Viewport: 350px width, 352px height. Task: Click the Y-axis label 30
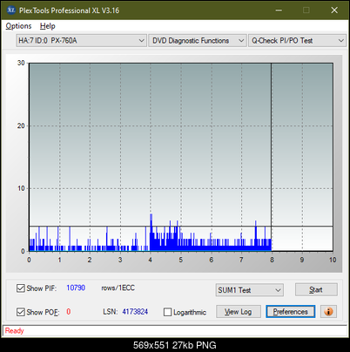21,63
